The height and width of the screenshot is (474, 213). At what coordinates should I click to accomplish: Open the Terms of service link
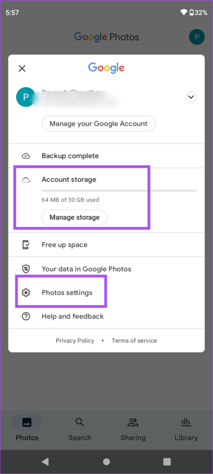pos(134,340)
